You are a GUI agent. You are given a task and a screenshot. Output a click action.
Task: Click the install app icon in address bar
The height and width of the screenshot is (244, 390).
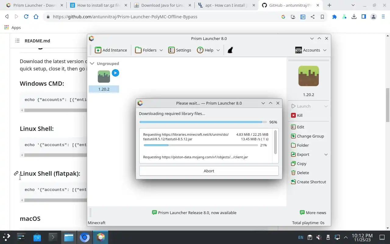[x=293, y=17]
